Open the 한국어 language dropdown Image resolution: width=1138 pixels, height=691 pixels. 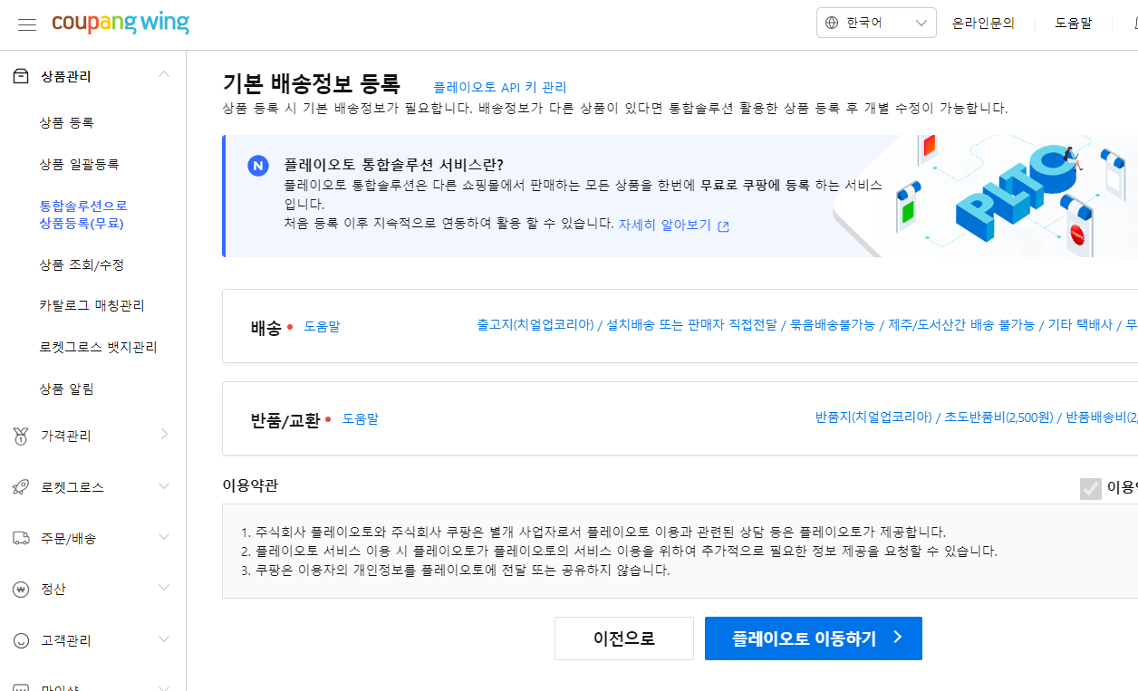coord(876,23)
